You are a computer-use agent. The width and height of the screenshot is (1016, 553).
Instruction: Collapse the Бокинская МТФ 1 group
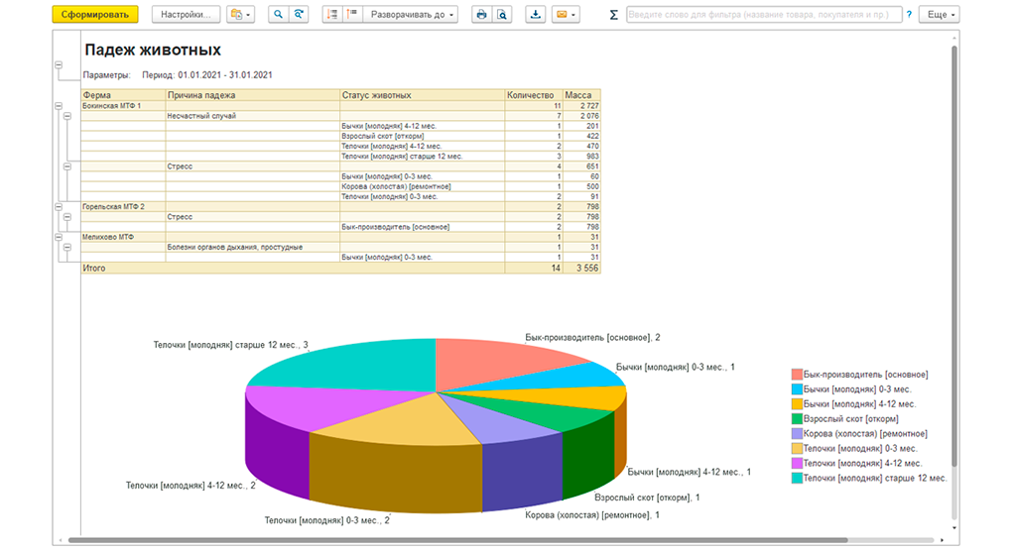point(59,106)
